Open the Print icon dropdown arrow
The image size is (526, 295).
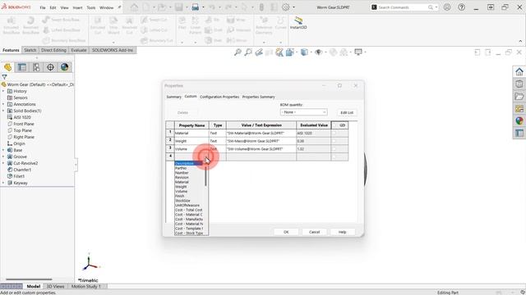(203, 7)
